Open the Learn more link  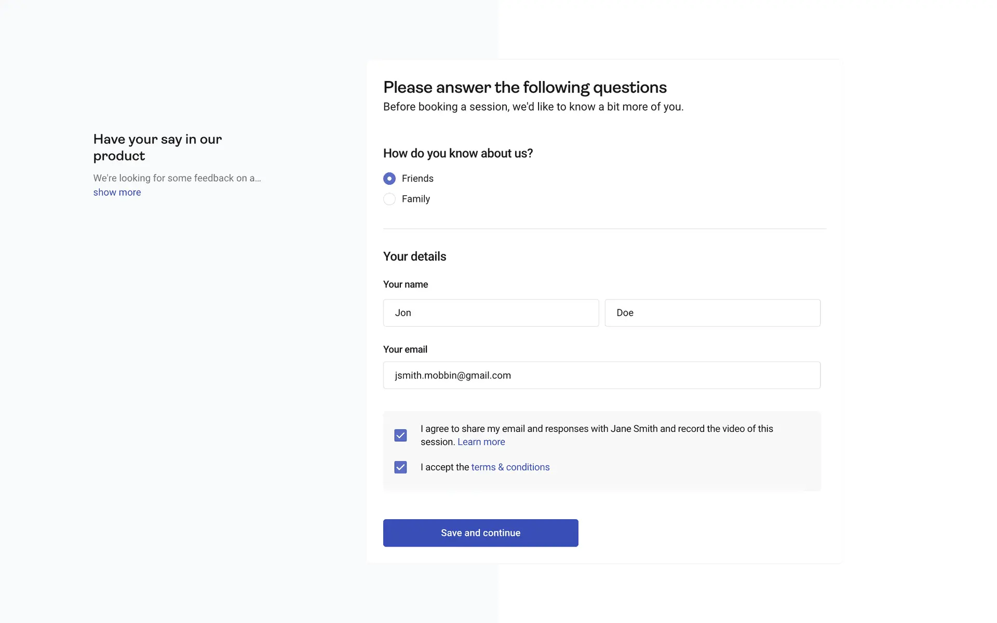481,442
